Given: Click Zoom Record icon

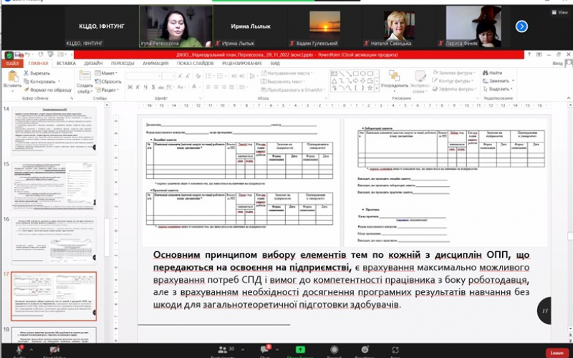Looking at the screenshot, I should tap(334, 349).
